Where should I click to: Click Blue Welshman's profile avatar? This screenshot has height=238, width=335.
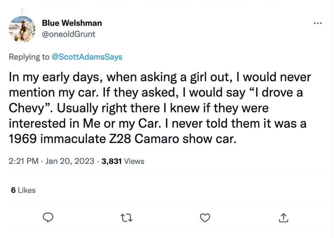(x=22, y=29)
